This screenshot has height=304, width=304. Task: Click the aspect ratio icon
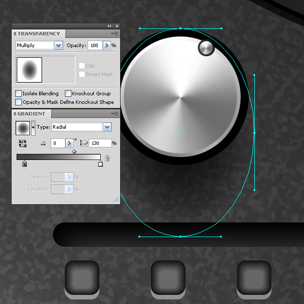pos(84,143)
